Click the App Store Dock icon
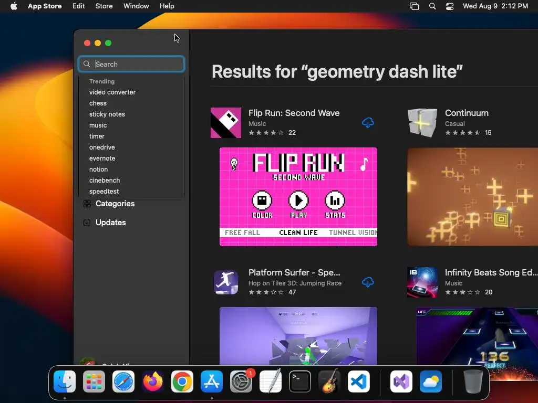Viewport: 538px width, 403px height. (x=212, y=381)
